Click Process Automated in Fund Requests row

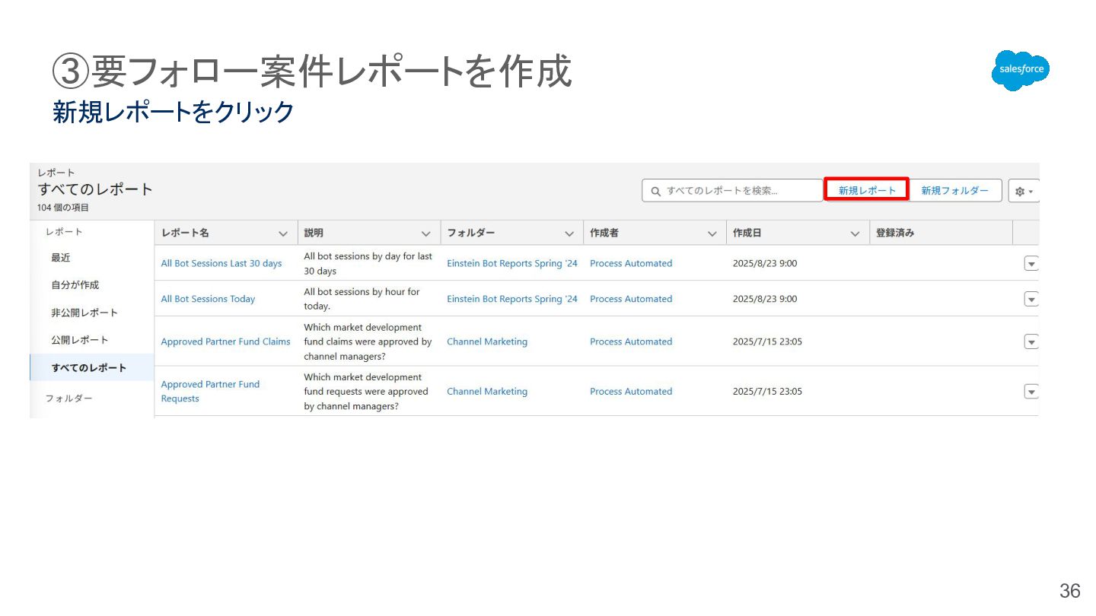tap(631, 392)
